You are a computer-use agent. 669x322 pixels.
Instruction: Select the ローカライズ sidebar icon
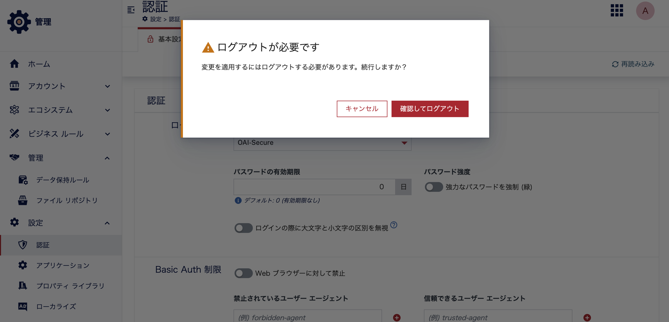(x=22, y=307)
